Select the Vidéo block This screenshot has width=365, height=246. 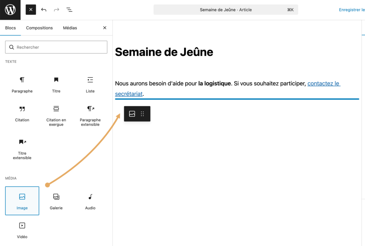(x=22, y=230)
